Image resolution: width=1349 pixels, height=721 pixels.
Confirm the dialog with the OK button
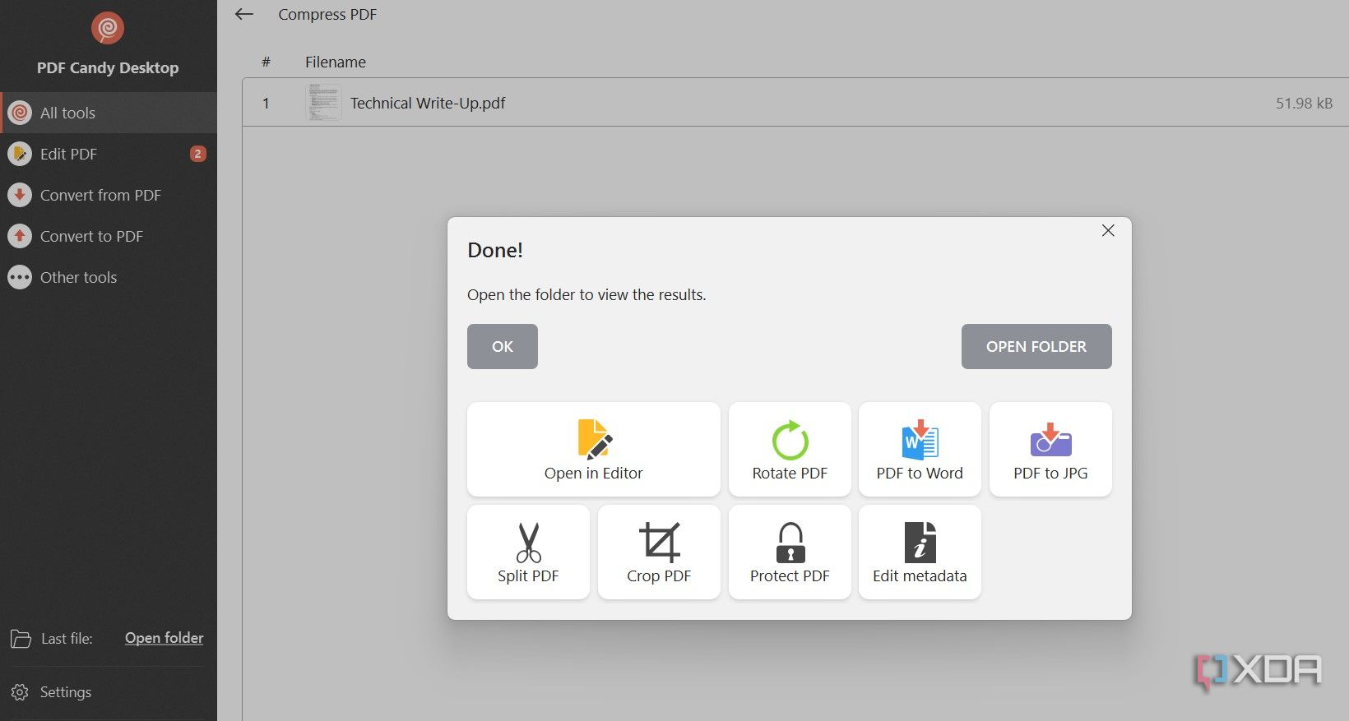pyautogui.click(x=503, y=346)
